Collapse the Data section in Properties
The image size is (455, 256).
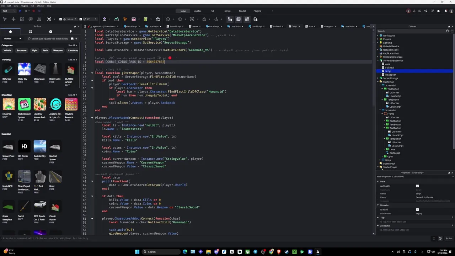point(378,181)
